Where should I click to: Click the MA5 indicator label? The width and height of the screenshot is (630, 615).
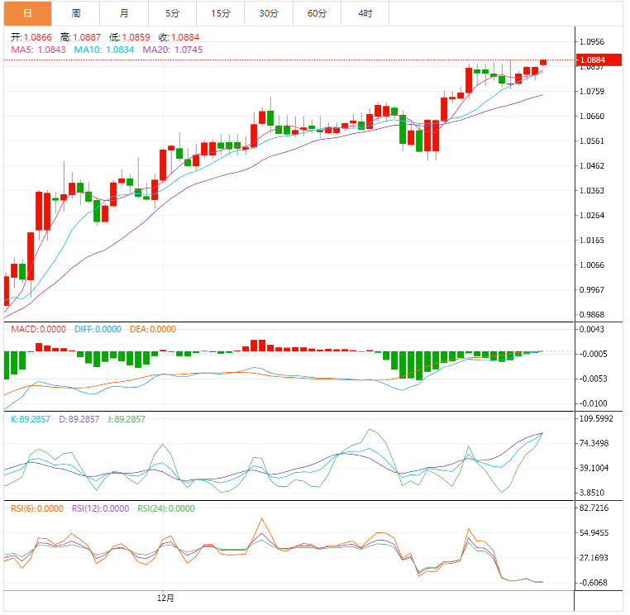[38, 50]
